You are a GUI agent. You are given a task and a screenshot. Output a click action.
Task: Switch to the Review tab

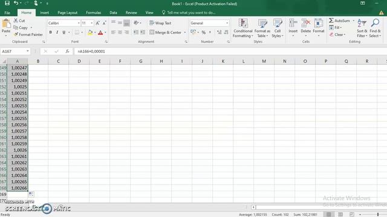(x=131, y=13)
